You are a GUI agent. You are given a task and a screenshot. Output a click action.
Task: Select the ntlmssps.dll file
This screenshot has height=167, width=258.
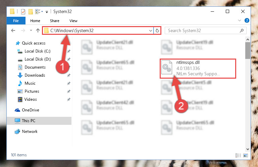[198, 68]
